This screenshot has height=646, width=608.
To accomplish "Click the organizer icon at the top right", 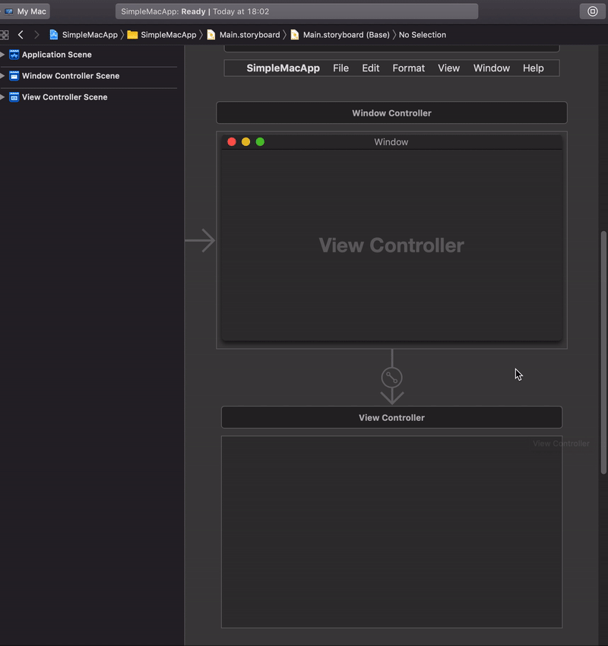I will [592, 11].
